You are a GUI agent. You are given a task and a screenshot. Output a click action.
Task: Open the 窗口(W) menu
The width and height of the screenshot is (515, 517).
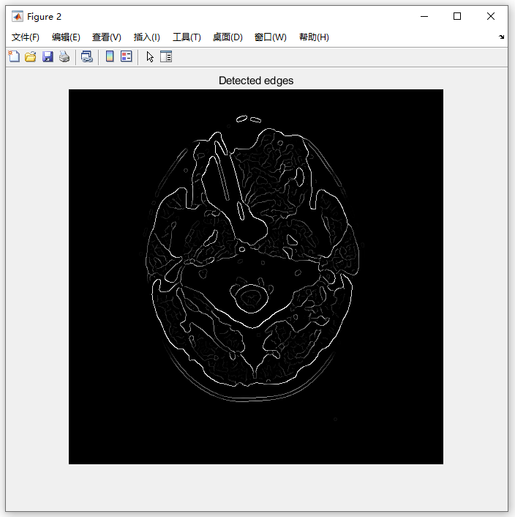271,37
